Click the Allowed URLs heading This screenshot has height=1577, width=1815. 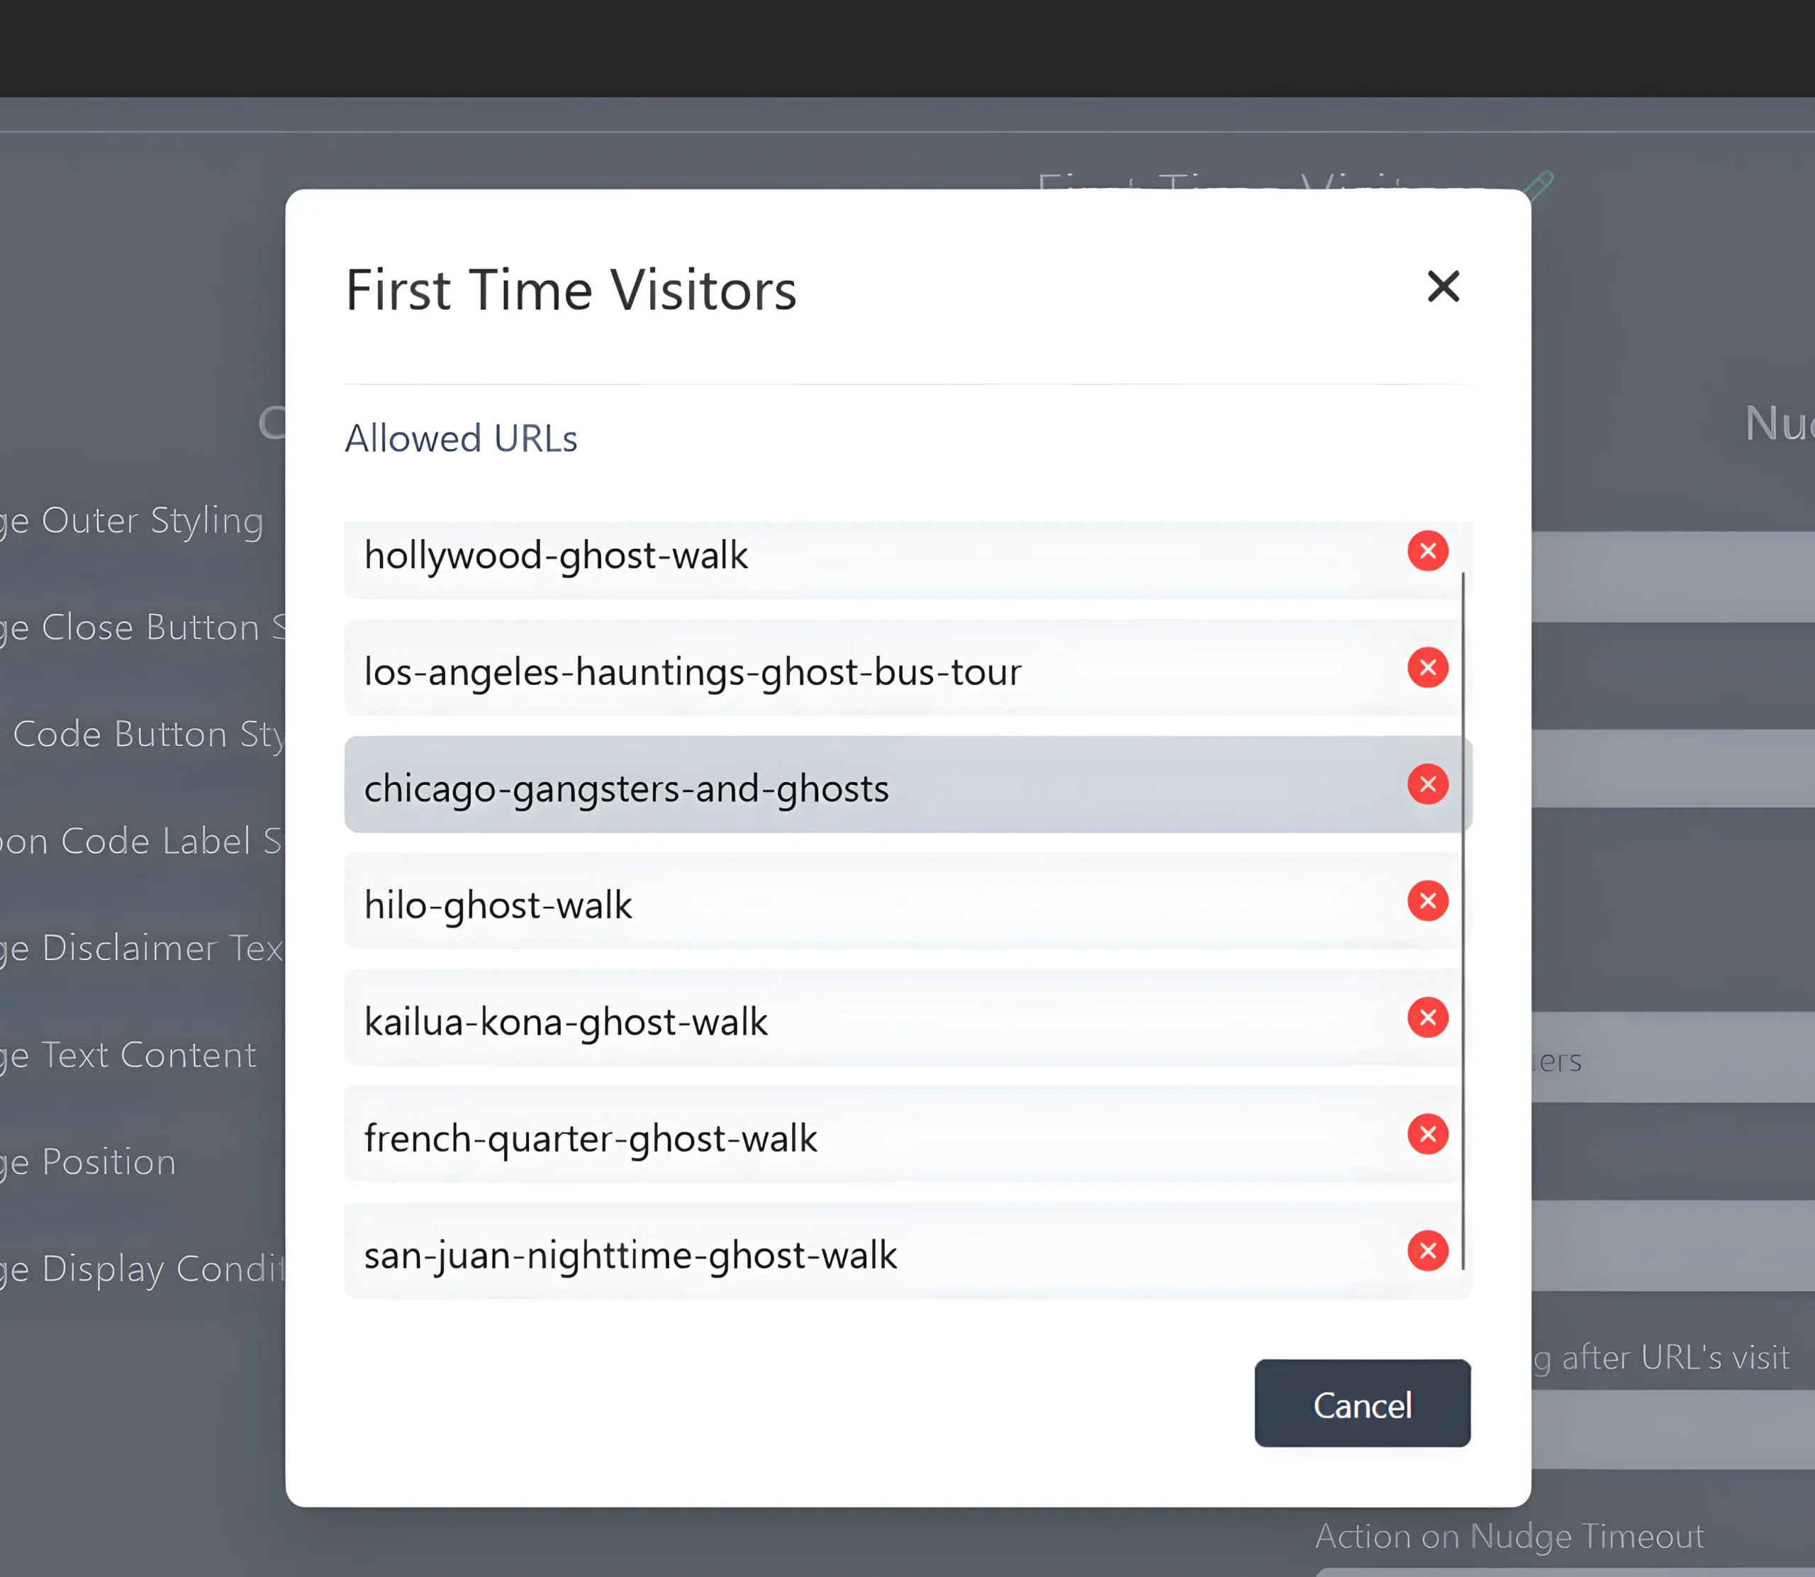point(461,438)
